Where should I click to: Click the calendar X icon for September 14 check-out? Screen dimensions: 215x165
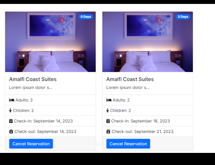(x=11, y=131)
